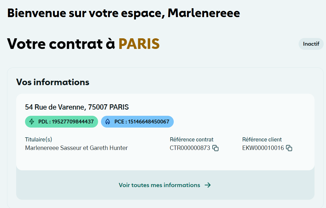Click the Votre contrat à heading text
The width and height of the screenshot is (326, 208).
[61, 44]
